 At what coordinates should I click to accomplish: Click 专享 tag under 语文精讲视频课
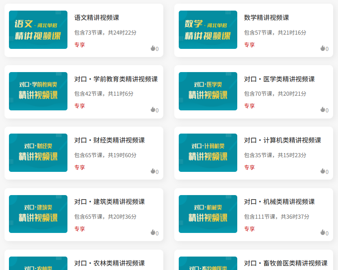click(80, 45)
